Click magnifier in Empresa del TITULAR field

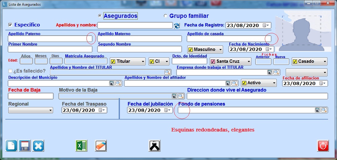pyautogui.click(x=276, y=72)
